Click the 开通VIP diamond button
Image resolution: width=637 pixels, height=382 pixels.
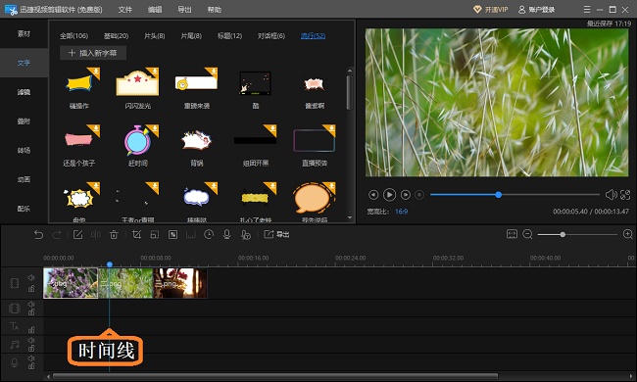[491, 10]
